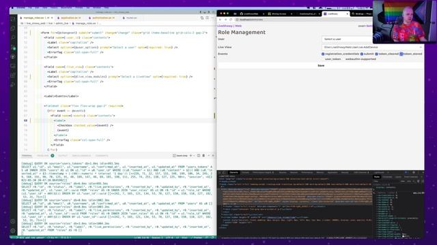Image resolution: width=437 pixels, height=245 pixels.
Task: Uncheck the token_stored event checkbox
Action: point(401,54)
